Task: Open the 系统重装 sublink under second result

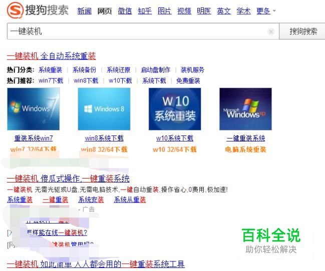Action: [20, 199]
